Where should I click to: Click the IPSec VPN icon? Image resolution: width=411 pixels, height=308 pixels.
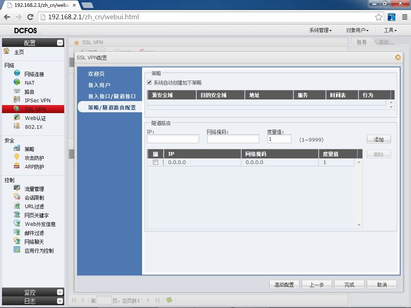pos(17,100)
